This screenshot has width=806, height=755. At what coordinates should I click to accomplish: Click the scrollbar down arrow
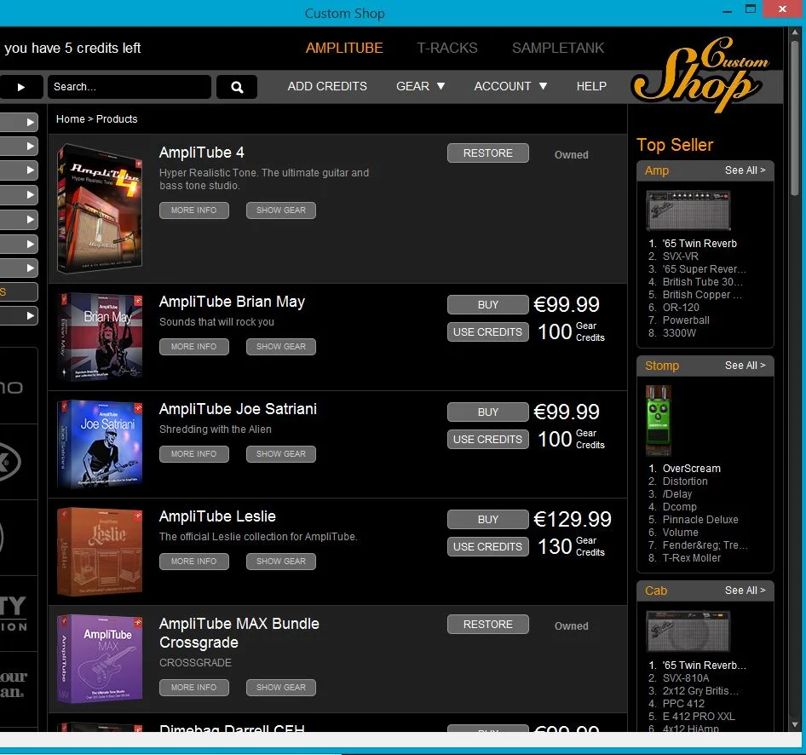coord(795,724)
